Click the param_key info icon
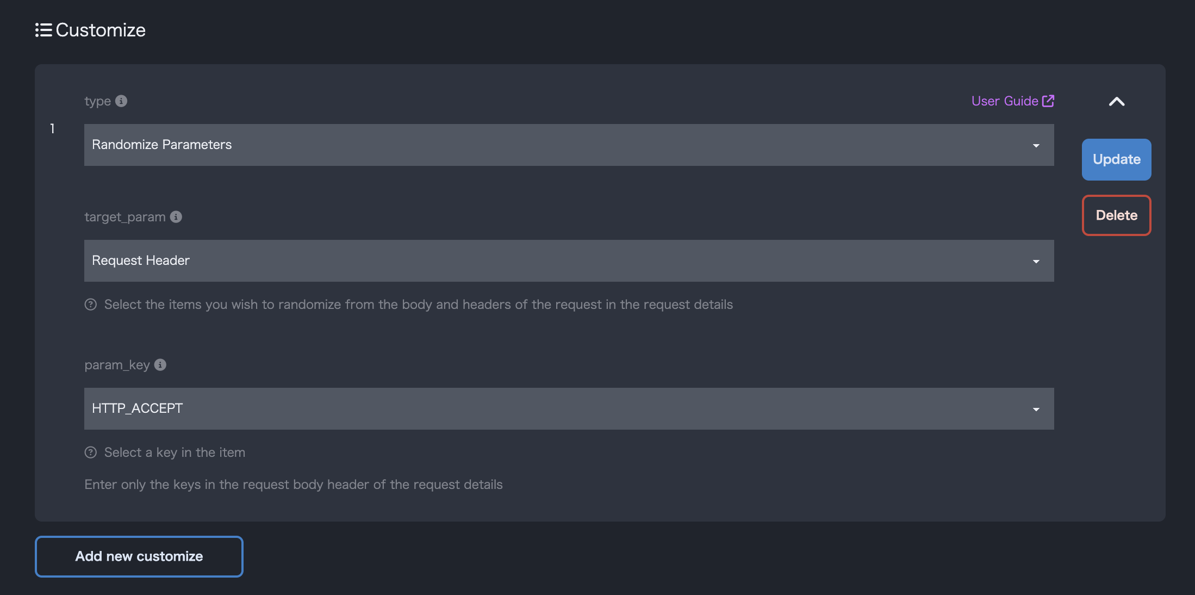 (x=160, y=365)
